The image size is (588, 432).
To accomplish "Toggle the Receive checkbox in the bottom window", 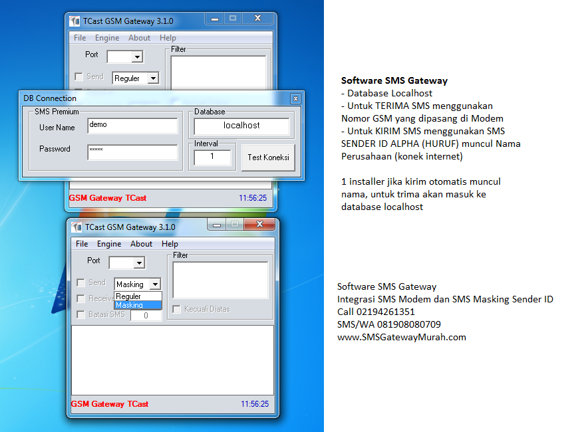I will [x=80, y=298].
